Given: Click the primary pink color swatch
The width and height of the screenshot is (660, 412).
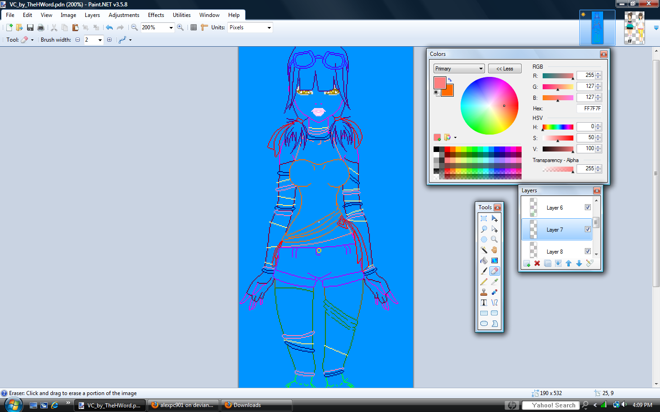Looking at the screenshot, I should [439, 82].
